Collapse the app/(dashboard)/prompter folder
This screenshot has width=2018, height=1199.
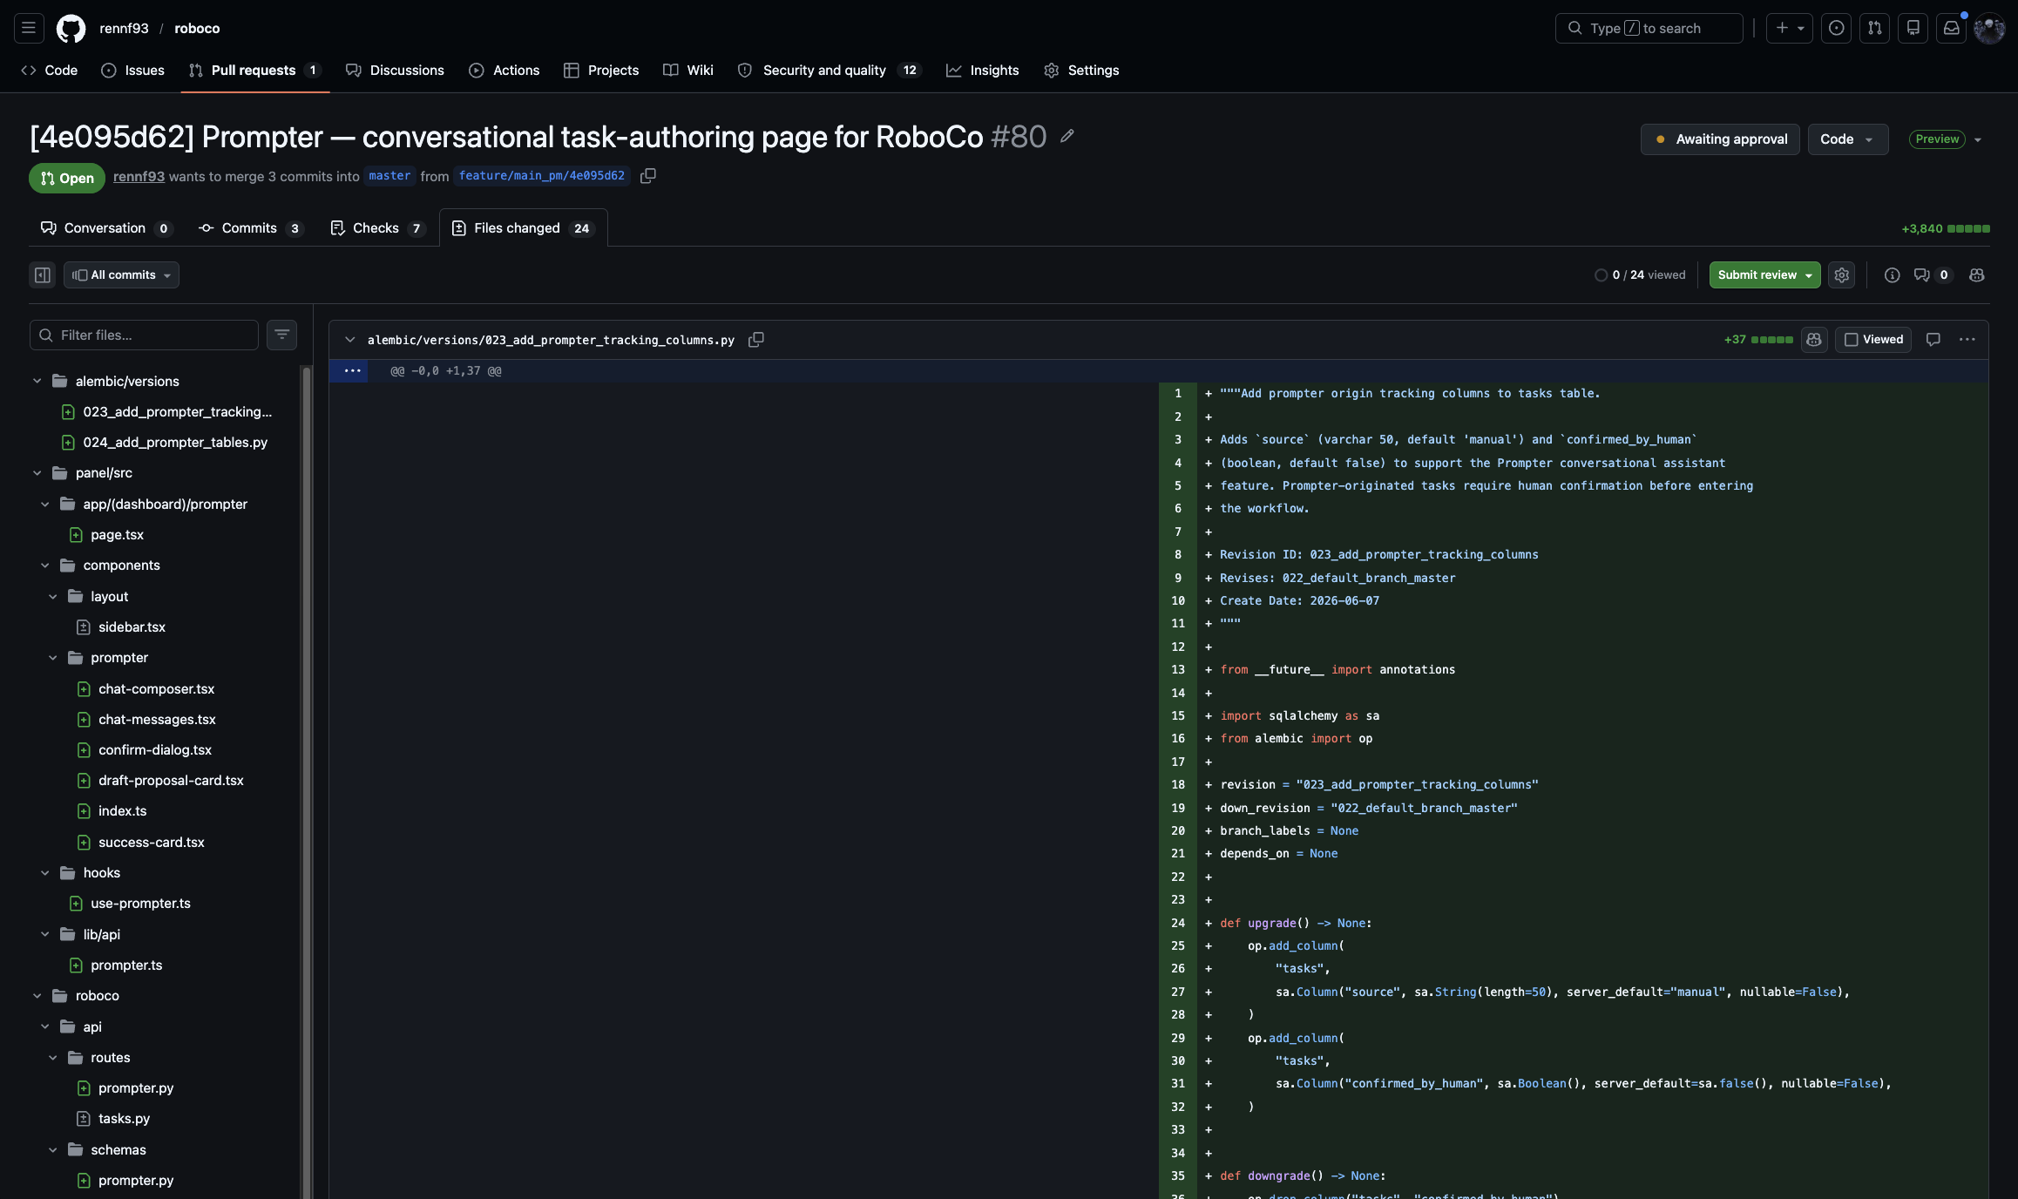[44, 504]
